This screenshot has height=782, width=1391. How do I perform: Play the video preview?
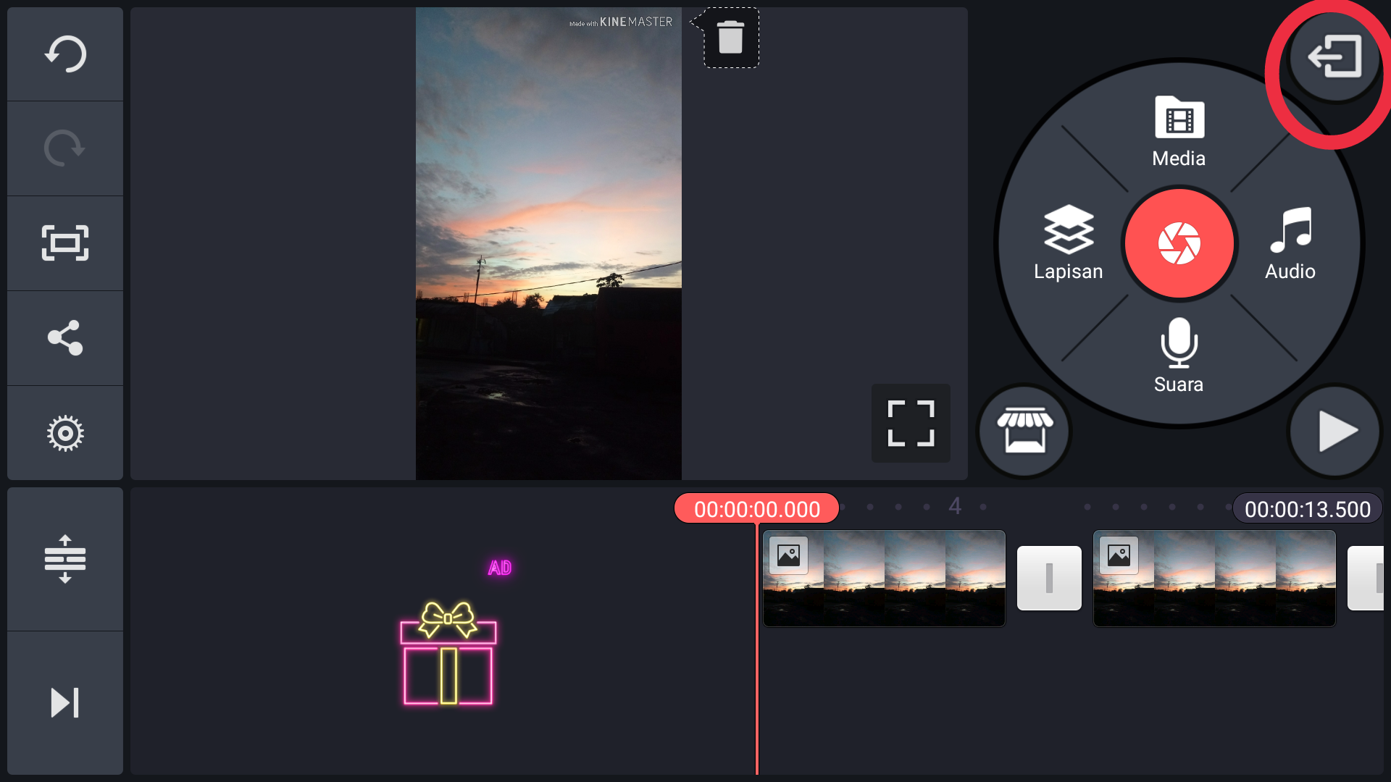[1334, 431]
